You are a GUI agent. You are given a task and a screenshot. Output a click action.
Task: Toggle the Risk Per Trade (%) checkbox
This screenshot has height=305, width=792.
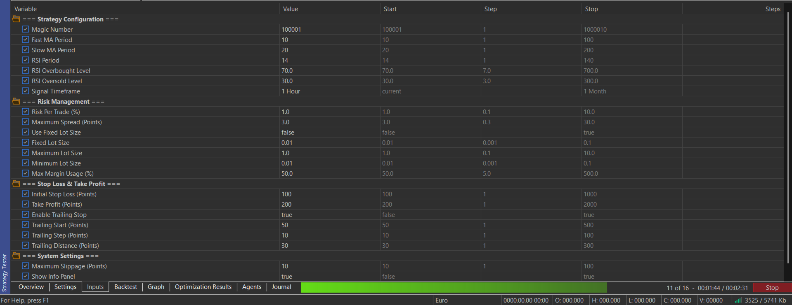coord(26,112)
